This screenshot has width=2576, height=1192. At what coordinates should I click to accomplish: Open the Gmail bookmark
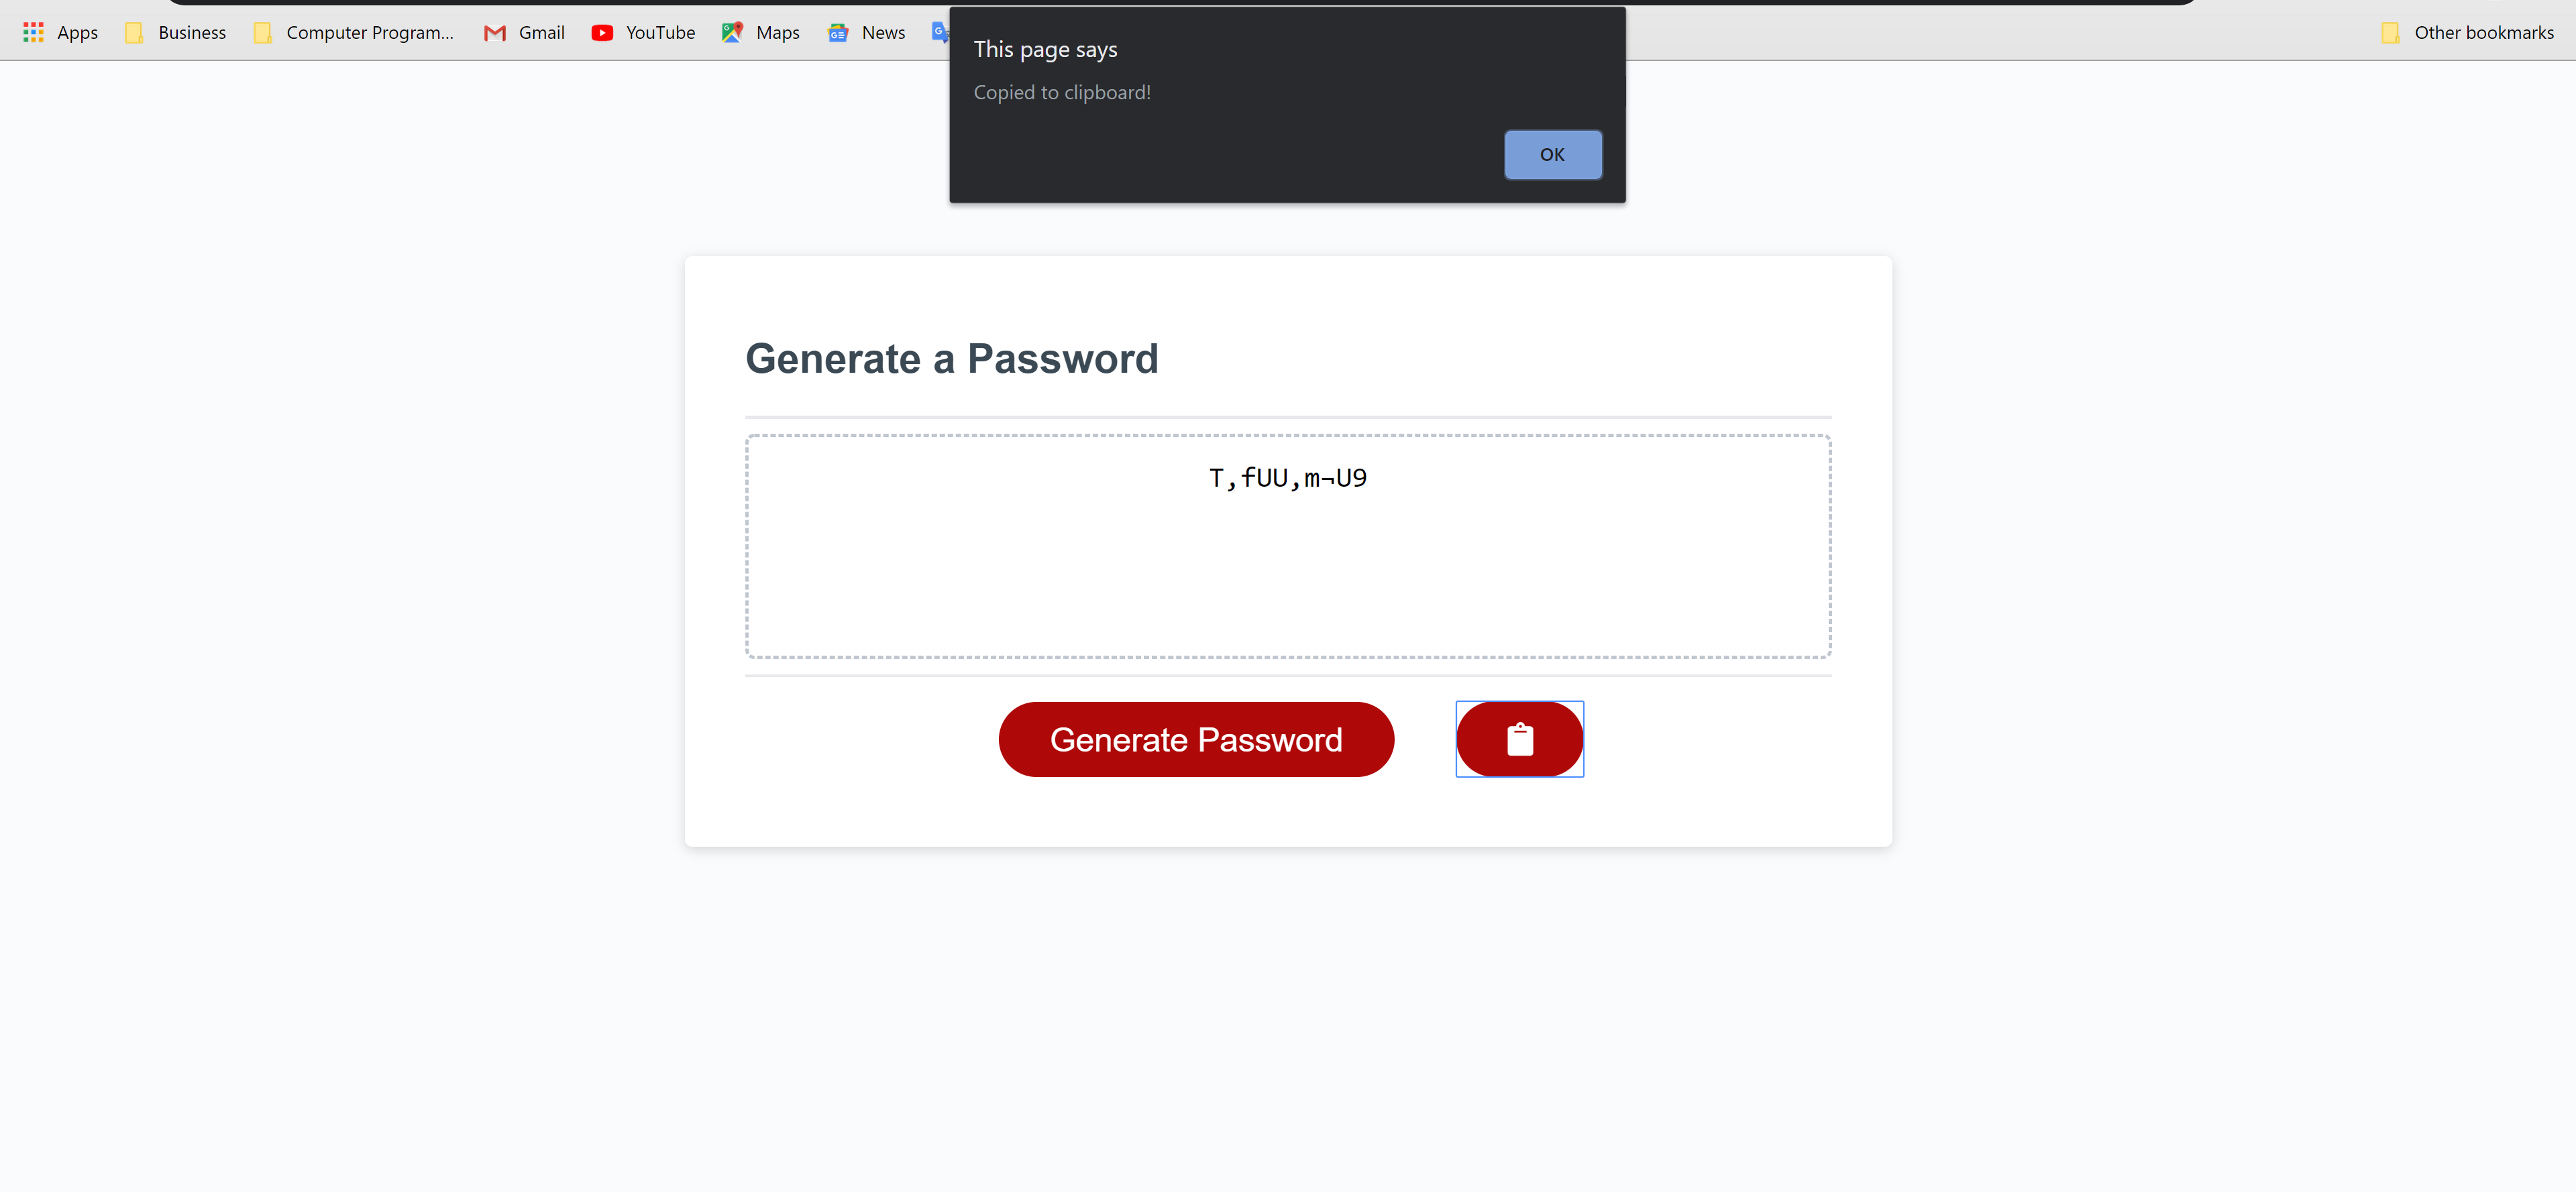pyautogui.click(x=523, y=32)
